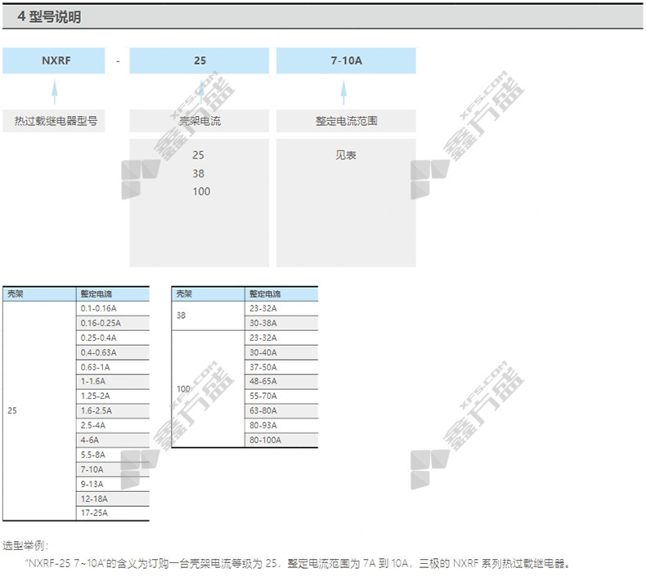Choose 100 in the frame current list

point(200,191)
